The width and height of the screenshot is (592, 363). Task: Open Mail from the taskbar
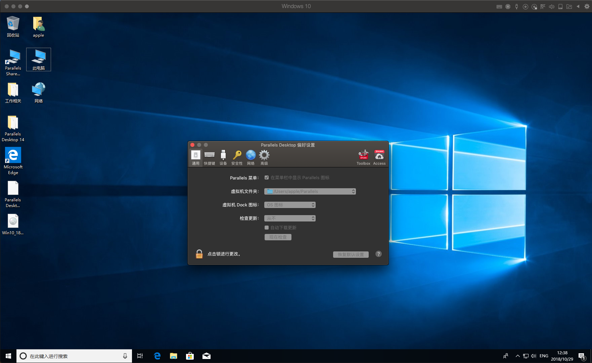coord(207,356)
